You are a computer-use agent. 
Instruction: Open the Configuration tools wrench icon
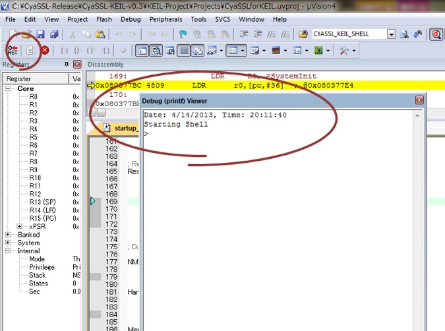[344, 51]
